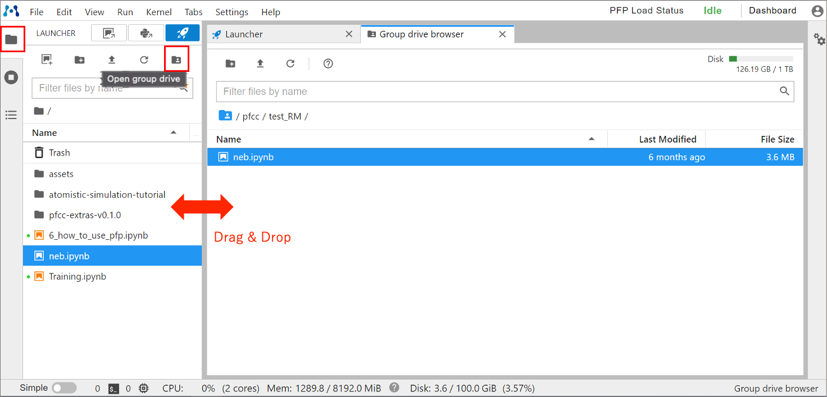Open help in group drive browser
Image resolution: width=827 pixels, height=397 pixels.
(328, 63)
